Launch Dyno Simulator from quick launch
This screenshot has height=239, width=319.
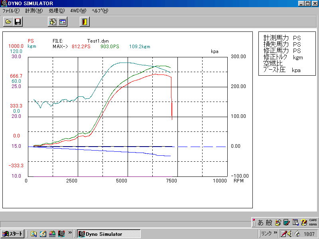point(61,234)
